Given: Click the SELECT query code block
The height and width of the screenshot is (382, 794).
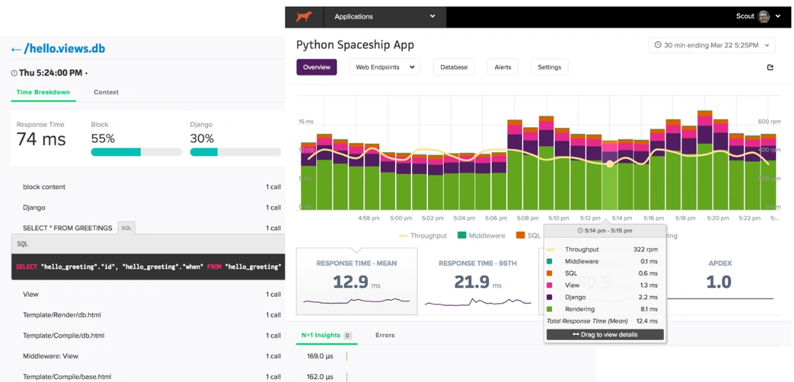Looking at the screenshot, I should pyautogui.click(x=148, y=266).
